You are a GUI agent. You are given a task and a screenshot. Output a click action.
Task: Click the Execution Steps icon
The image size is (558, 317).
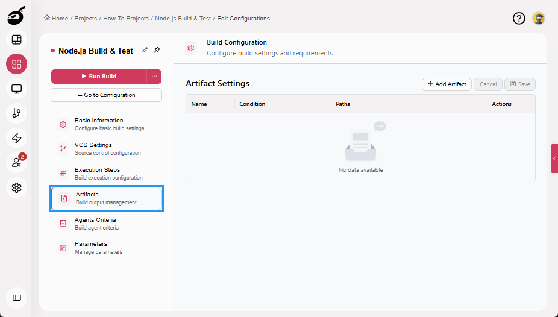(x=63, y=174)
